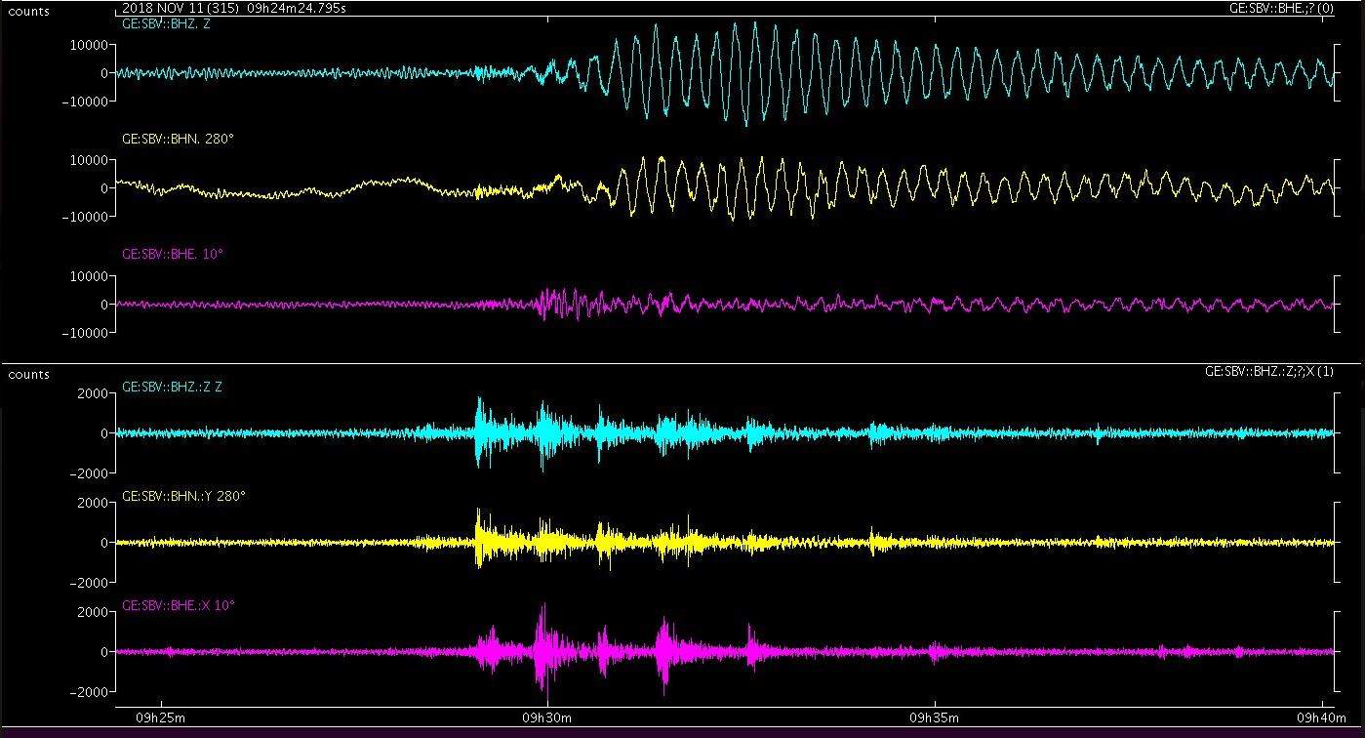
Task: Click the 2018 NOV 11 timestamp header
Action: 234,7
